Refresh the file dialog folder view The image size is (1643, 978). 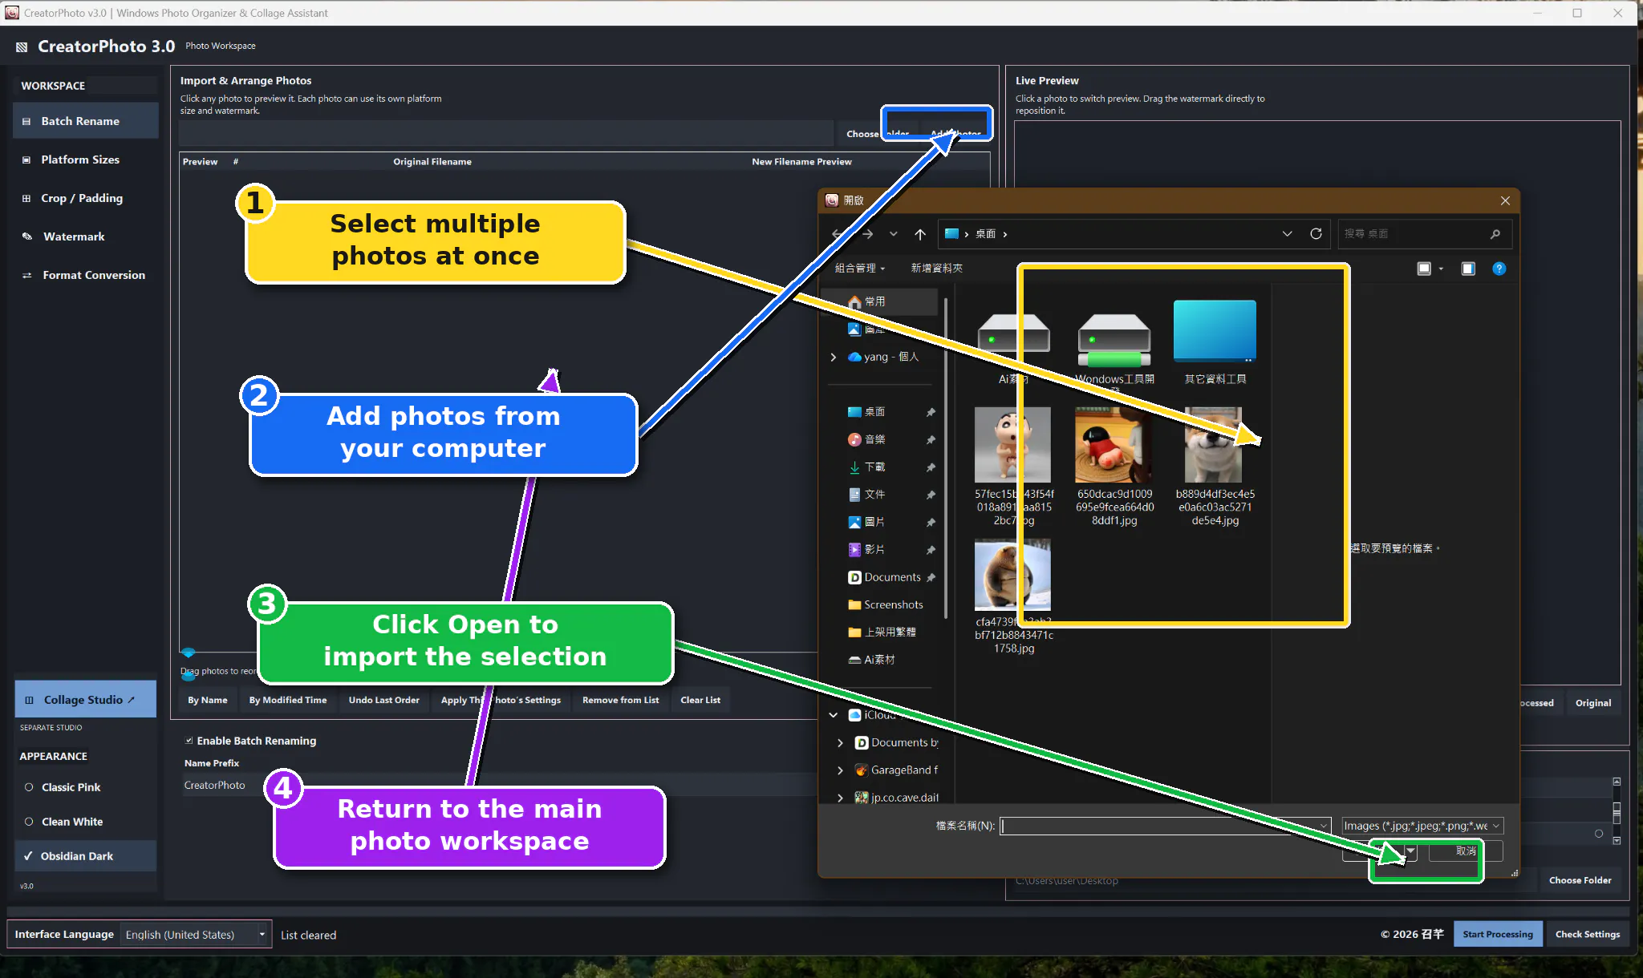click(1316, 233)
